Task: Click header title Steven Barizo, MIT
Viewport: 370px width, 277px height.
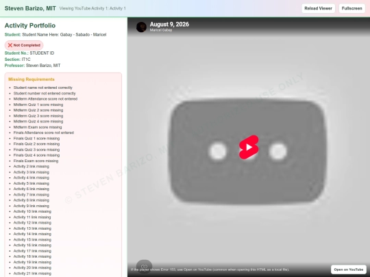Action: click(x=30, y=8)
